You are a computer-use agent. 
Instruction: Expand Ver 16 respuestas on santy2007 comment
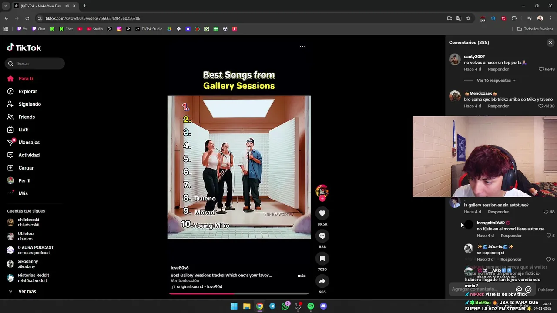(x=496, y=80)
